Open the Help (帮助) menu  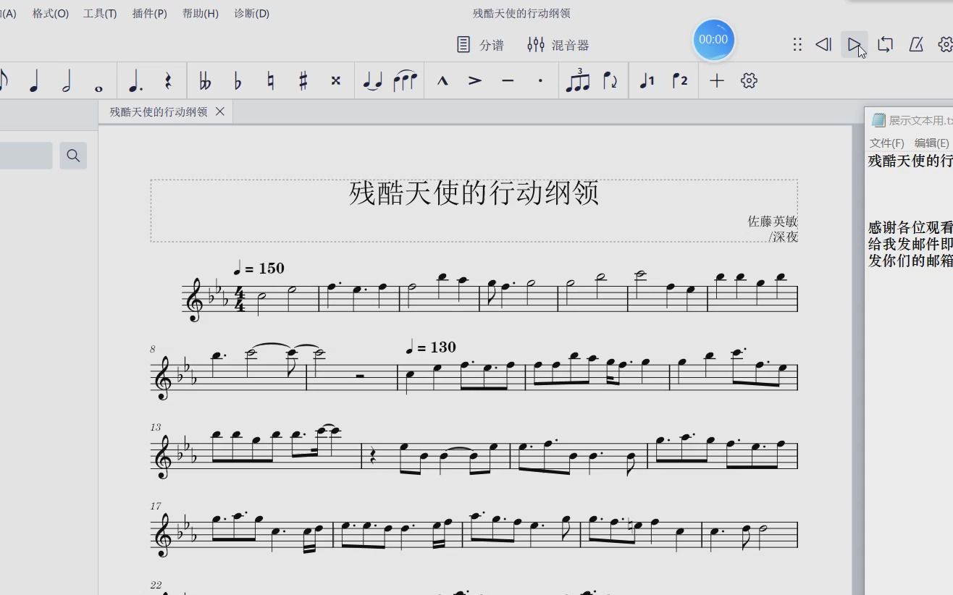tap(201, 13)
